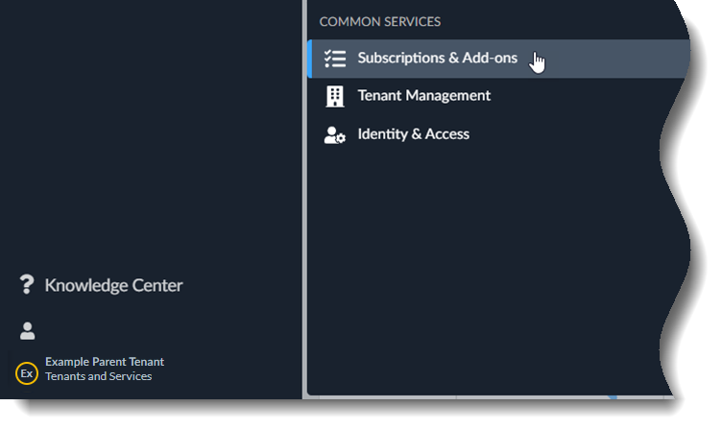
Task: Open the Knowledge Center text link
Action: (x=113, y=285)
